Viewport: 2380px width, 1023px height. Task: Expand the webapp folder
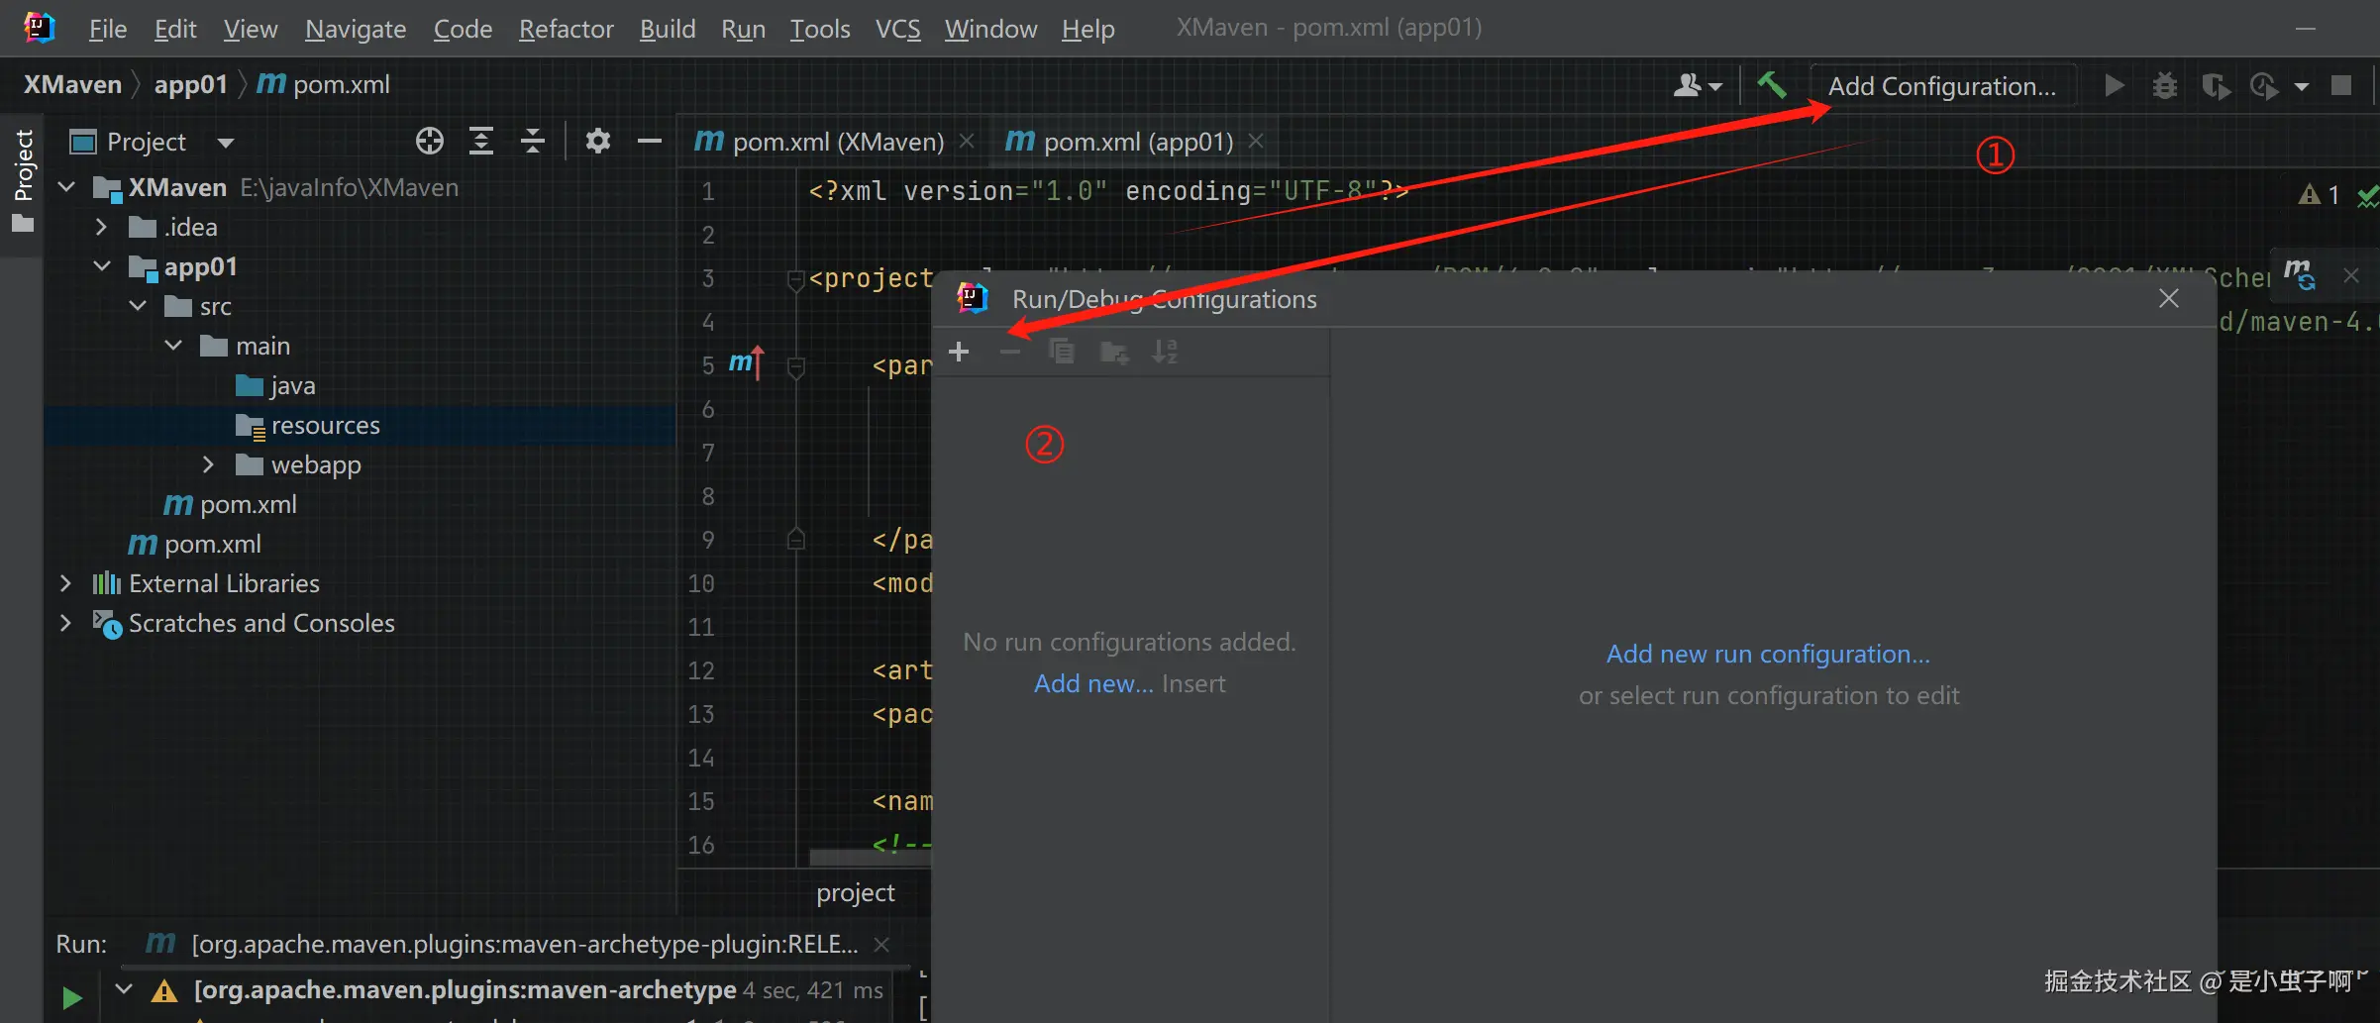pos(208,463)
